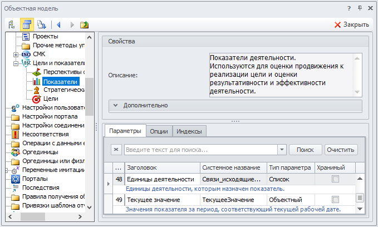Screen dimensions: 378x227
Task: Switch to the Индексы tab
Action: (189, 131)
